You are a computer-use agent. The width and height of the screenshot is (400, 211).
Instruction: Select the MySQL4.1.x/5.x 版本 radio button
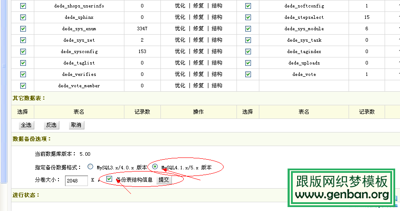pyautogui.click(x=155, y=167)
